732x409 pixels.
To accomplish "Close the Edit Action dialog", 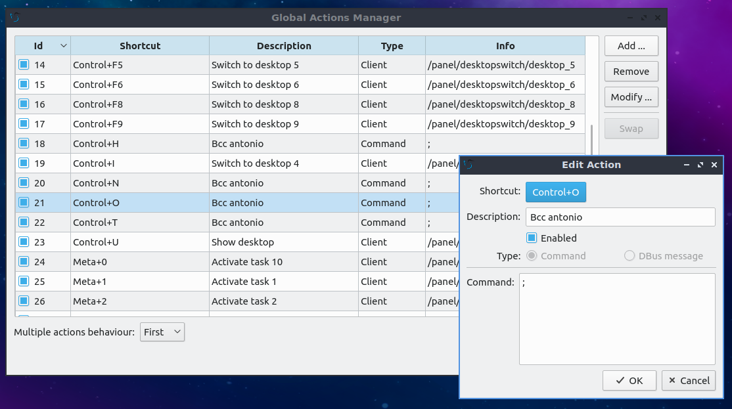I will (x=714, y=165).
